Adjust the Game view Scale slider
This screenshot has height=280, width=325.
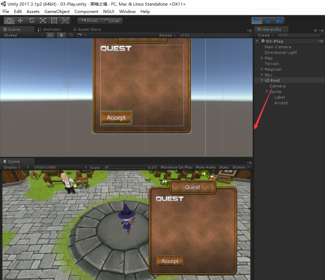(x=107, y=168)
